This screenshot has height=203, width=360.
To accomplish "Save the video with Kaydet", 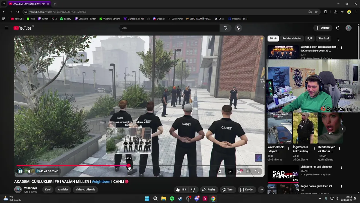I will [x=247, y=189].
